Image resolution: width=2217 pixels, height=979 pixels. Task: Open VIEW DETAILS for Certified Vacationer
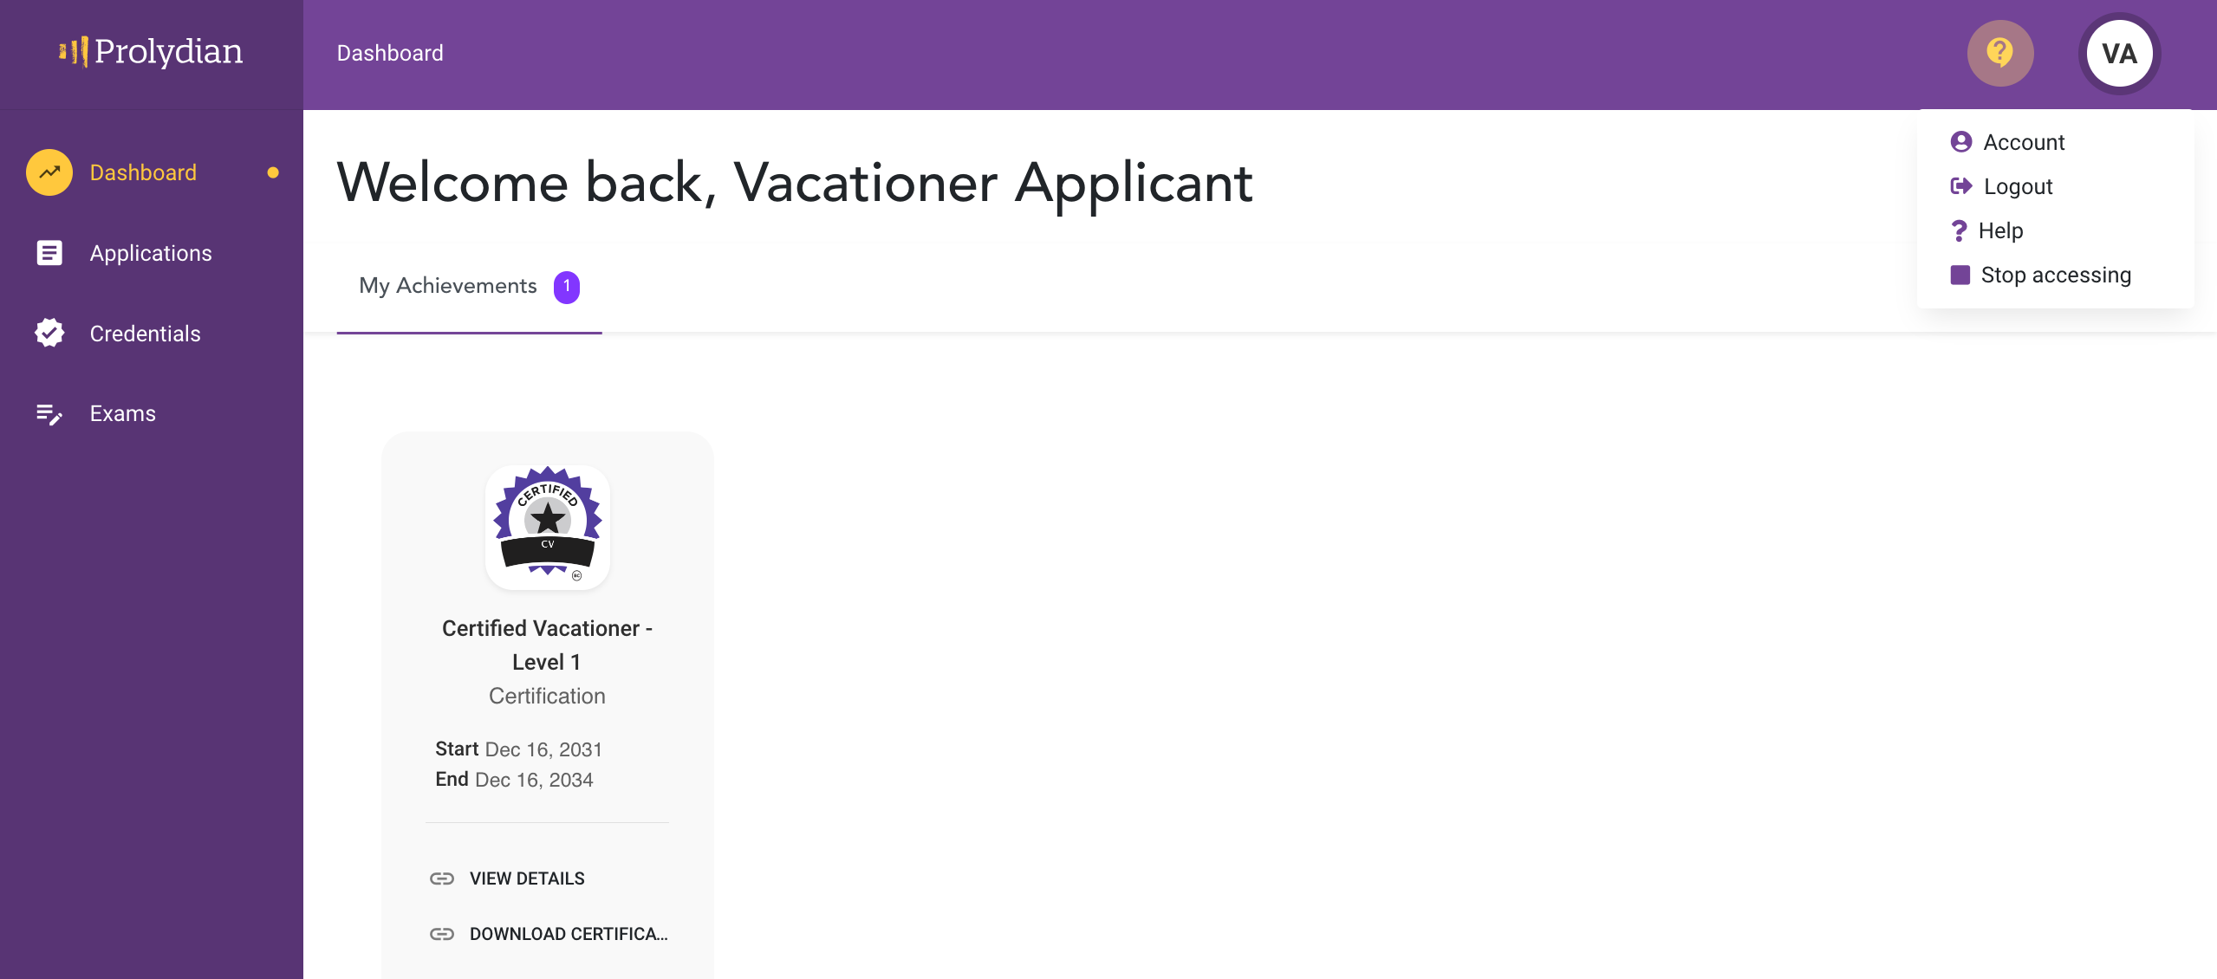(527, 879)
